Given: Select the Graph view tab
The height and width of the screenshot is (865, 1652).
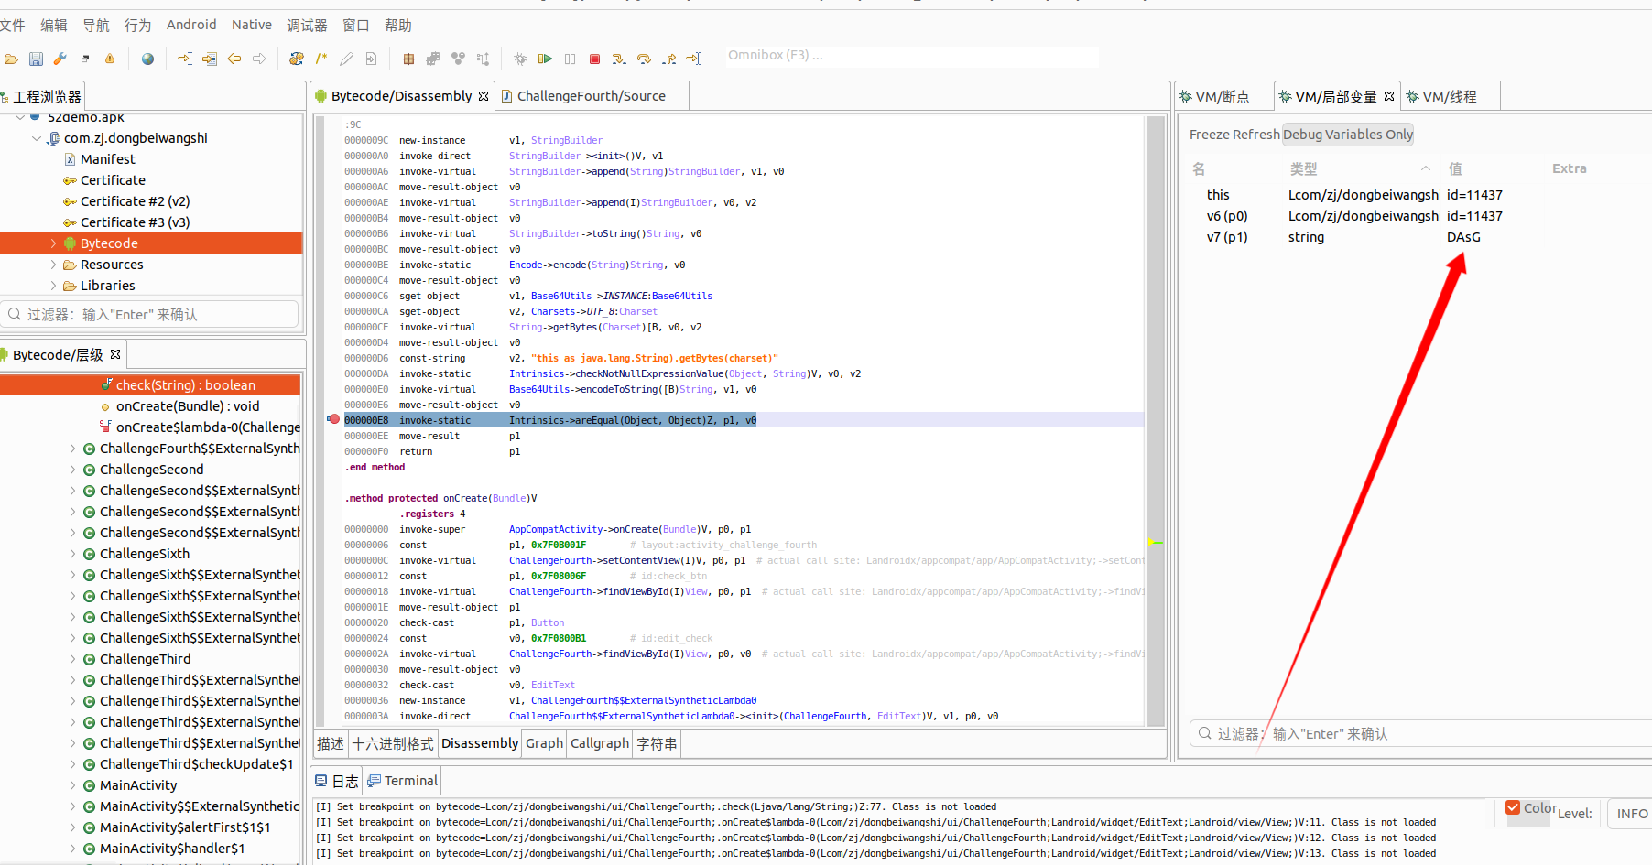Looking at the screenshot, I should pos(544,743).
